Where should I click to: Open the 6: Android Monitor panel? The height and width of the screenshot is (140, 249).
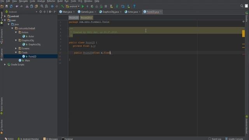tap(28, 139)
